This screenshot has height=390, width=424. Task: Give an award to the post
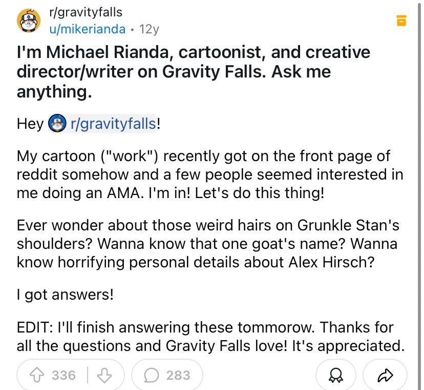pos(336,376)
